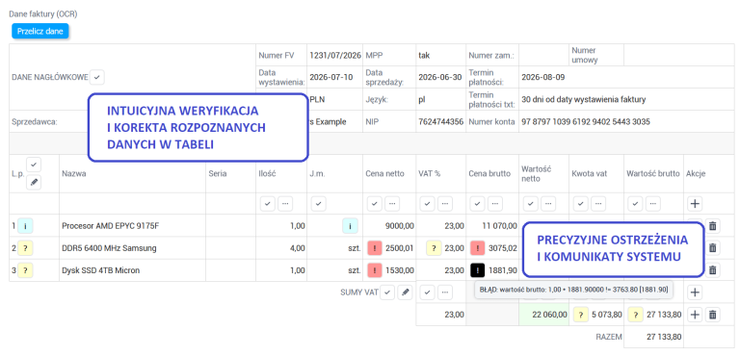The width and height of the screenshot is (740, 356).
Task: Click the blue info badge in the Procesor J.m. cell
Action: click(350, 226)
